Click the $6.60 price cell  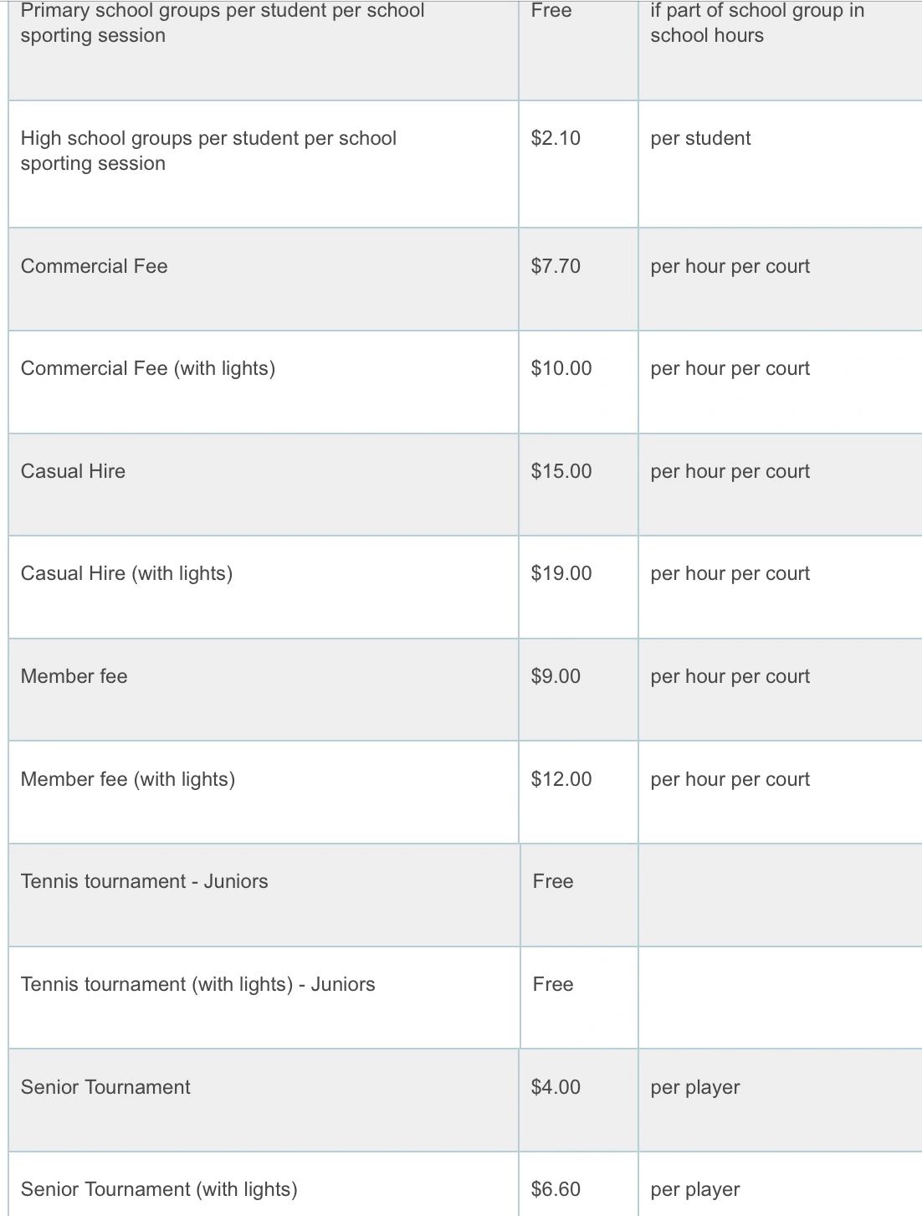(556, 1189)
